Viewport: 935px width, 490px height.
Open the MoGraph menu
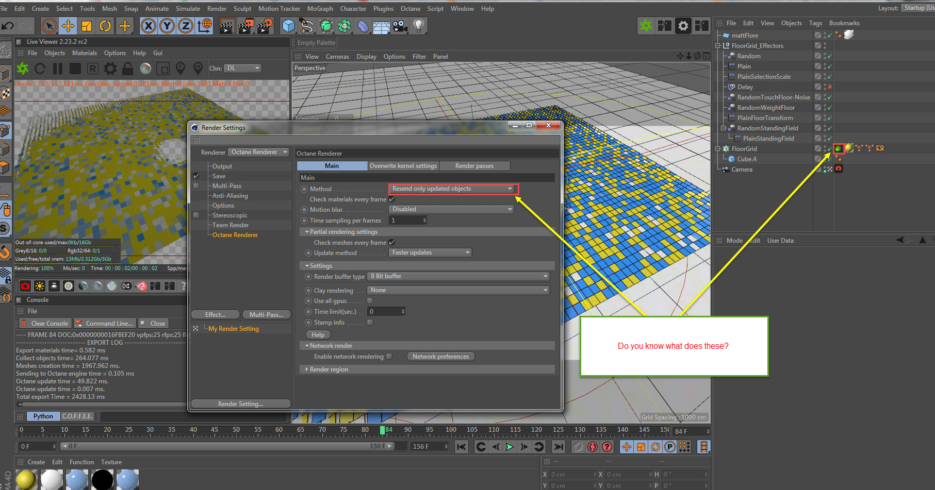coord(320,9)
